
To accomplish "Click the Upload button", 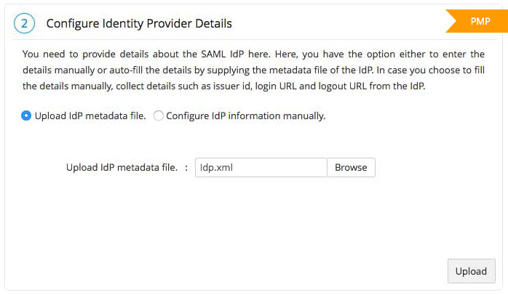I will tap(471, 271).
